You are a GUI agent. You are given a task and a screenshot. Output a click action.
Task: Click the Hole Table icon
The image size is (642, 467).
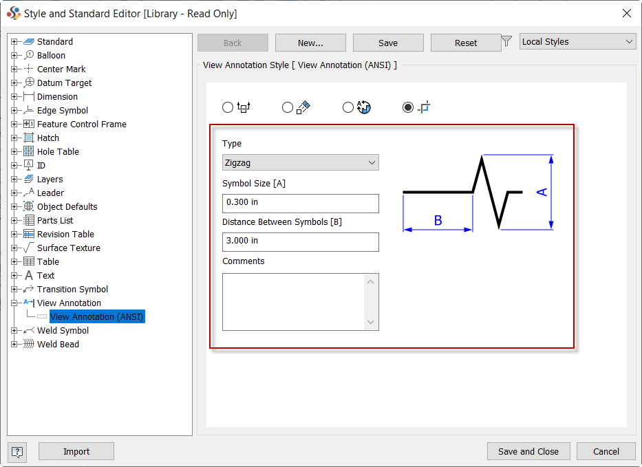pos(29,151)
